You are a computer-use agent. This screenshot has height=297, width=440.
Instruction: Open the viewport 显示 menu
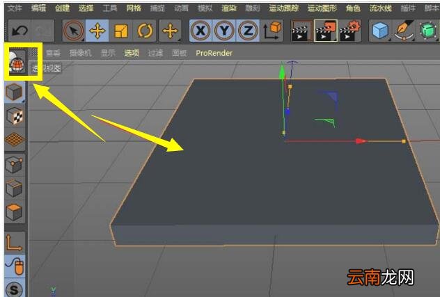pyautogui.click(x=108, y=53)
